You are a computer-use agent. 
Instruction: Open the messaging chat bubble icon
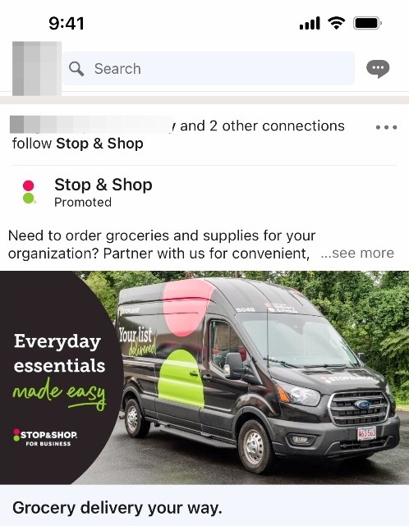378,69
